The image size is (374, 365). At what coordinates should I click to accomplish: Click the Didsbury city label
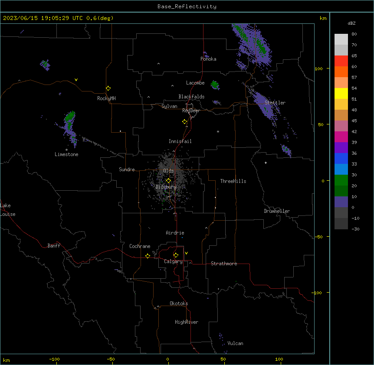[x=166, y=187]
